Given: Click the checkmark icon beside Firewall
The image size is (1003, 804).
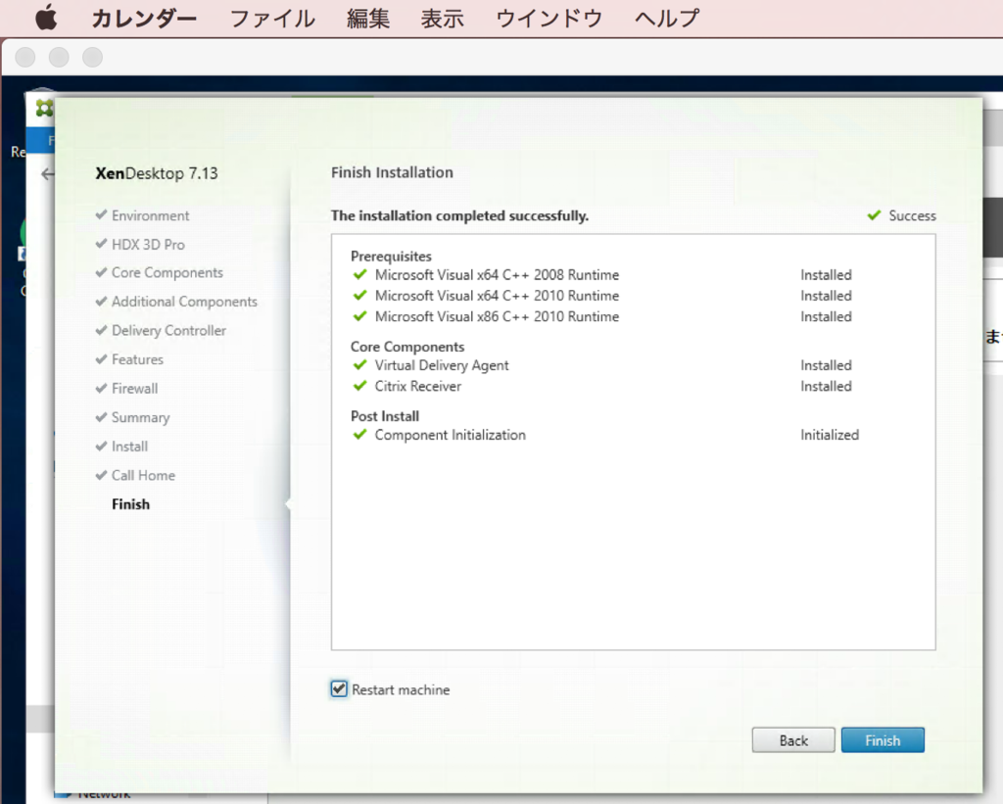Looking at the screenshot, I should click(x=101, y=388).
